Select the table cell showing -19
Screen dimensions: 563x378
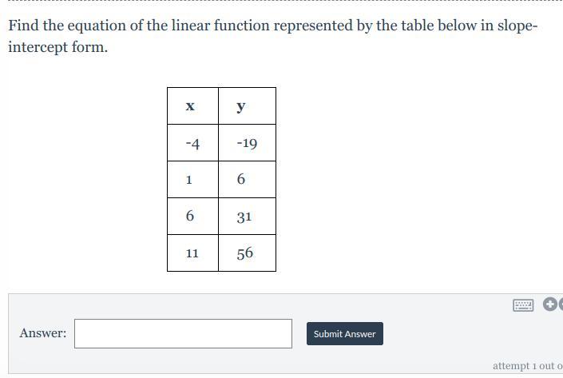pyautogui.click(x=247, y=144)
